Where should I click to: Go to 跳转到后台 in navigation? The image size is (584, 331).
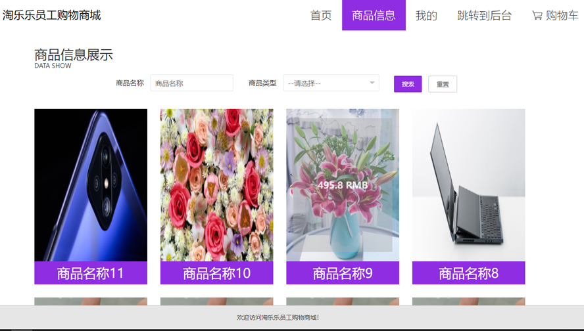pyautogui.click(x=484, y=15)
